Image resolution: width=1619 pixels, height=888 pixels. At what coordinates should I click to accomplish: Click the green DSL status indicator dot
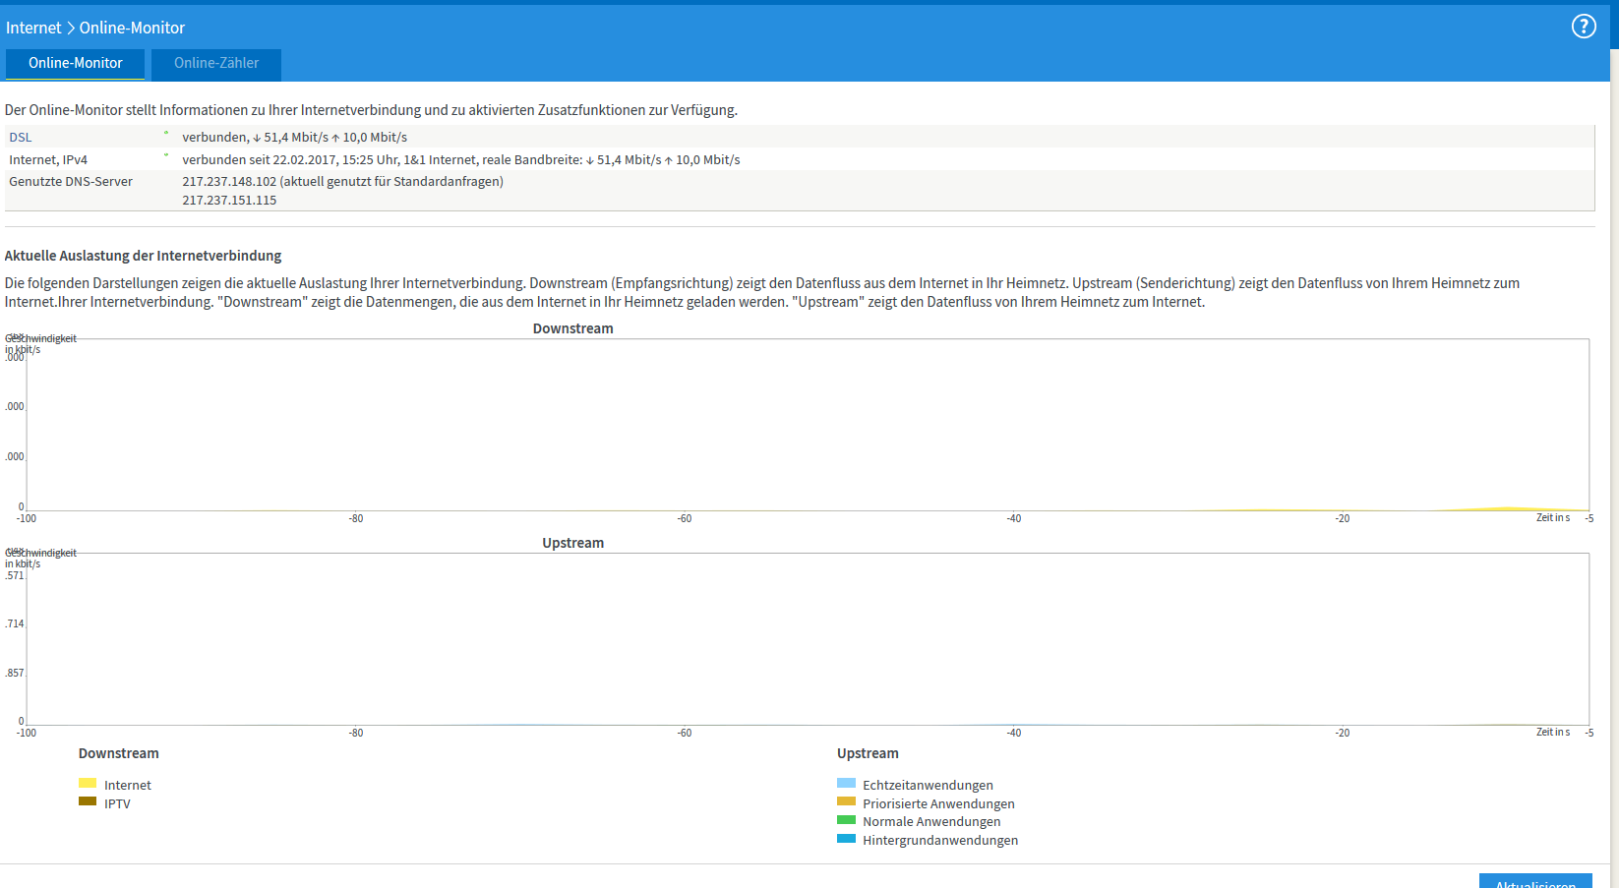[x=166, y=133]
